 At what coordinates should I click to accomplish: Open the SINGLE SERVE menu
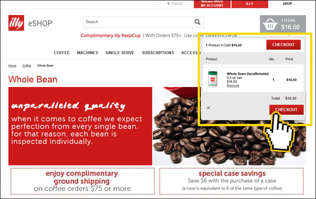pyautogui.click(x=120, y=52)
